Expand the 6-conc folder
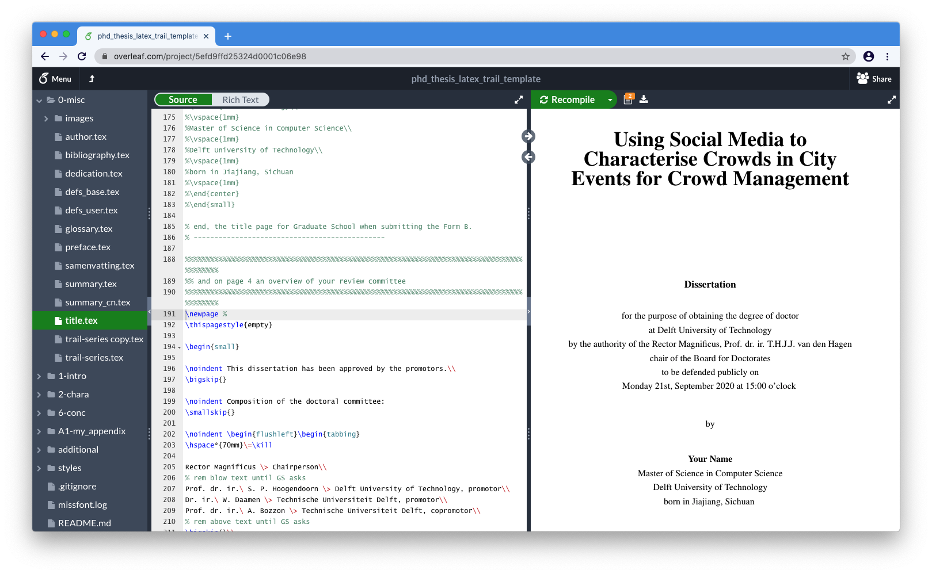932x574 pixels. point(39,413)
